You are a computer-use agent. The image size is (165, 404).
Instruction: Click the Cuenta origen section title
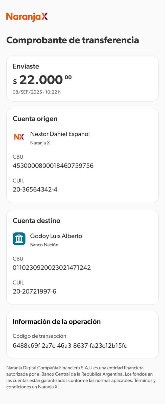pyautogui.click(x=35, y=119)
